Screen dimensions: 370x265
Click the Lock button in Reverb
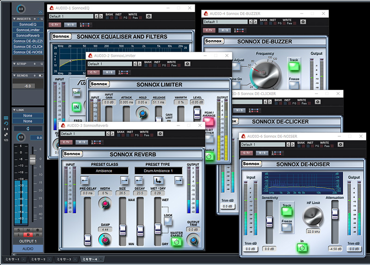click(168, 222)
